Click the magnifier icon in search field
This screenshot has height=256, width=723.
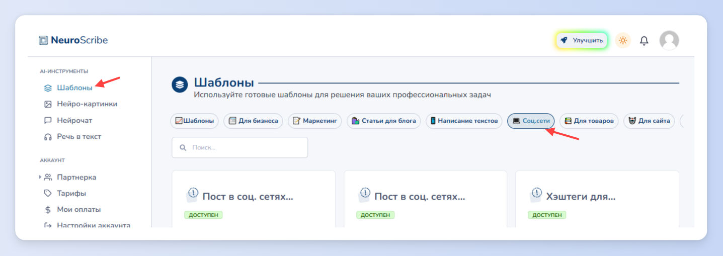[x=182, y=148]
